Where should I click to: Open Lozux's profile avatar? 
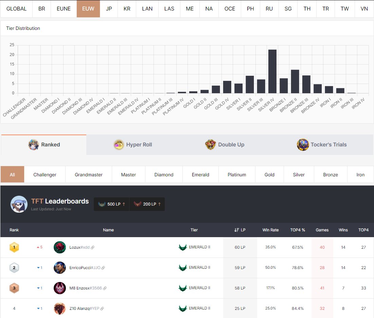click(x=60, y=247)
